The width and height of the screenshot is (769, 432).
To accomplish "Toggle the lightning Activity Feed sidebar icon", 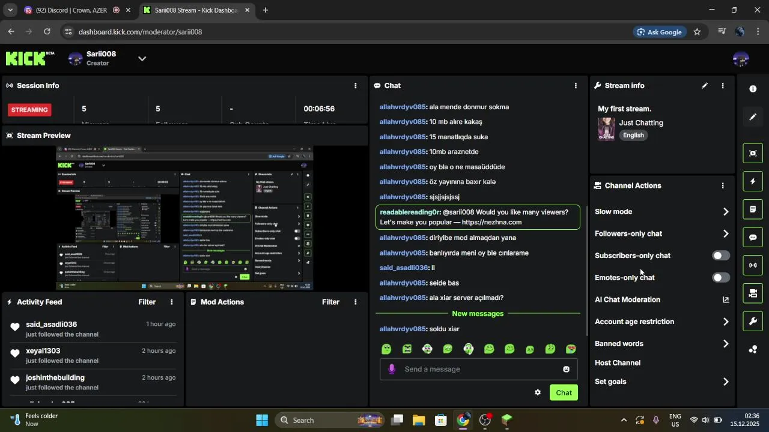I will [753, 181].
